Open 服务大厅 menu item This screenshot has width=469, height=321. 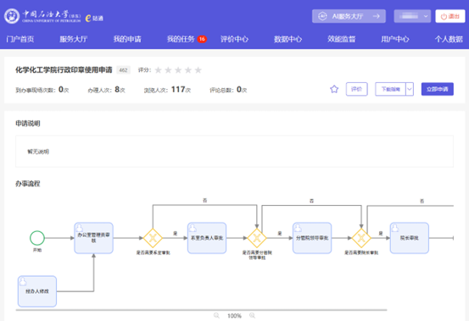tap(73, 39)
